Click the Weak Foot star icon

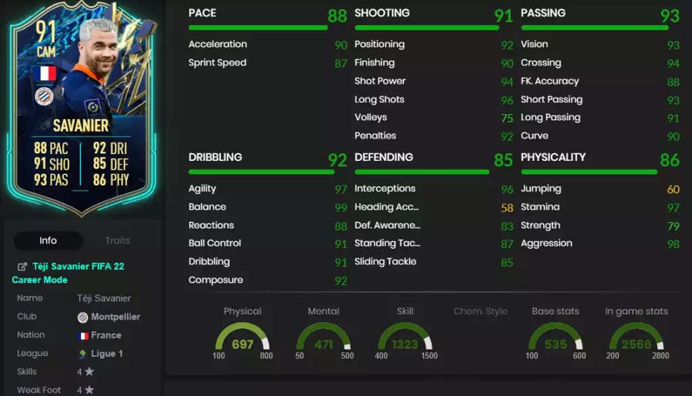89,390
